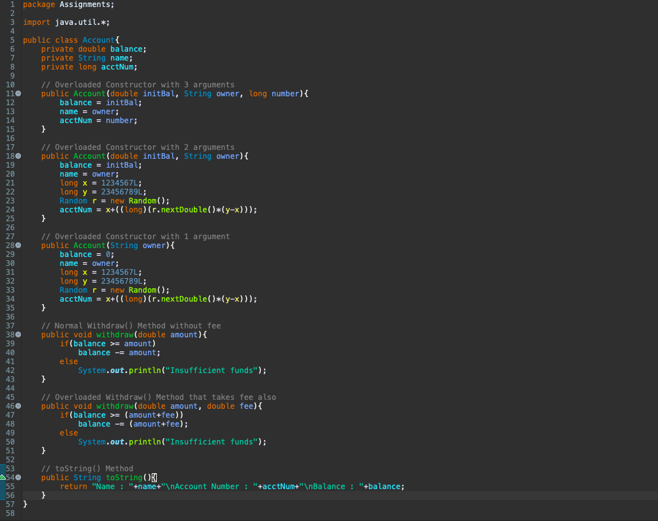658x521 pixels.
Task: Click line number 1 in the gutter
Action: coord(12,4)
